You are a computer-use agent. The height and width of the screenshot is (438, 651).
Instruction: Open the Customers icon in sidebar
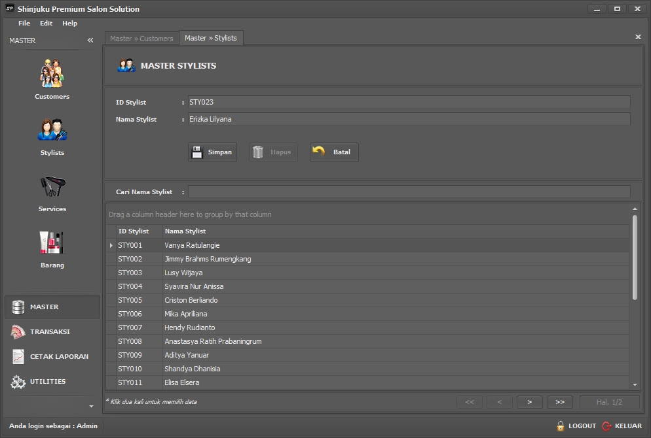tap(52, 73)
